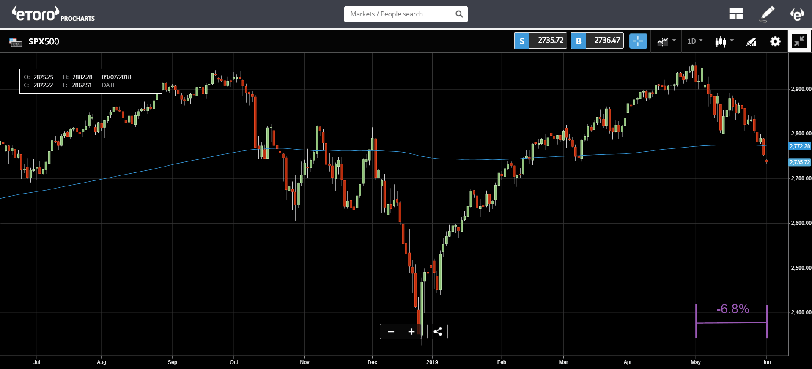Open the eToro profile icon
The height and width of the screenshot is (369, 812).
tap(797, 14)
